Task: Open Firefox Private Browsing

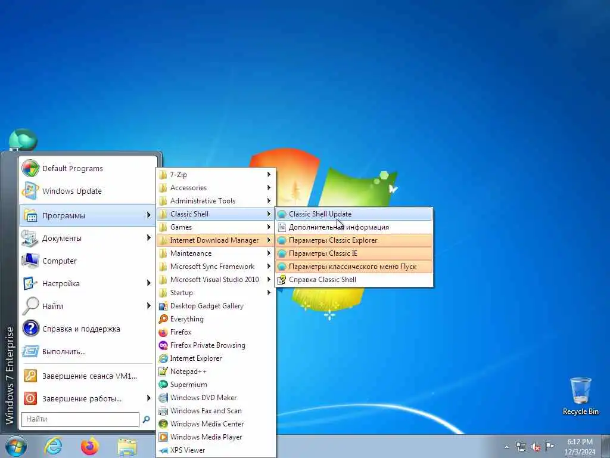Action: [x=216, y=345]
